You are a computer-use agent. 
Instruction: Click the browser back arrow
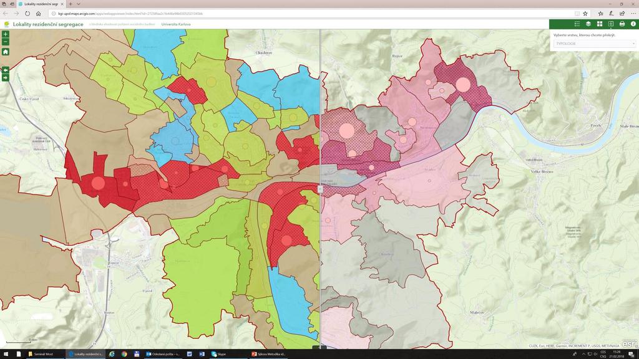coord(6,14)
